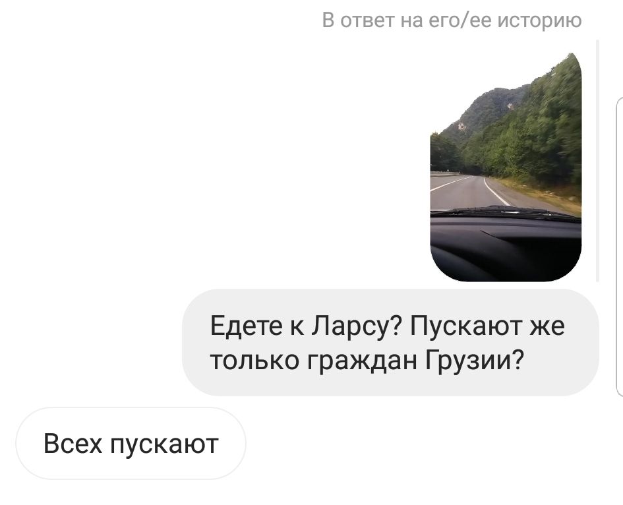The image size is (623, 505).
Task: Click the word 'Пускают' in the sent message
Action: coord(465,327)
